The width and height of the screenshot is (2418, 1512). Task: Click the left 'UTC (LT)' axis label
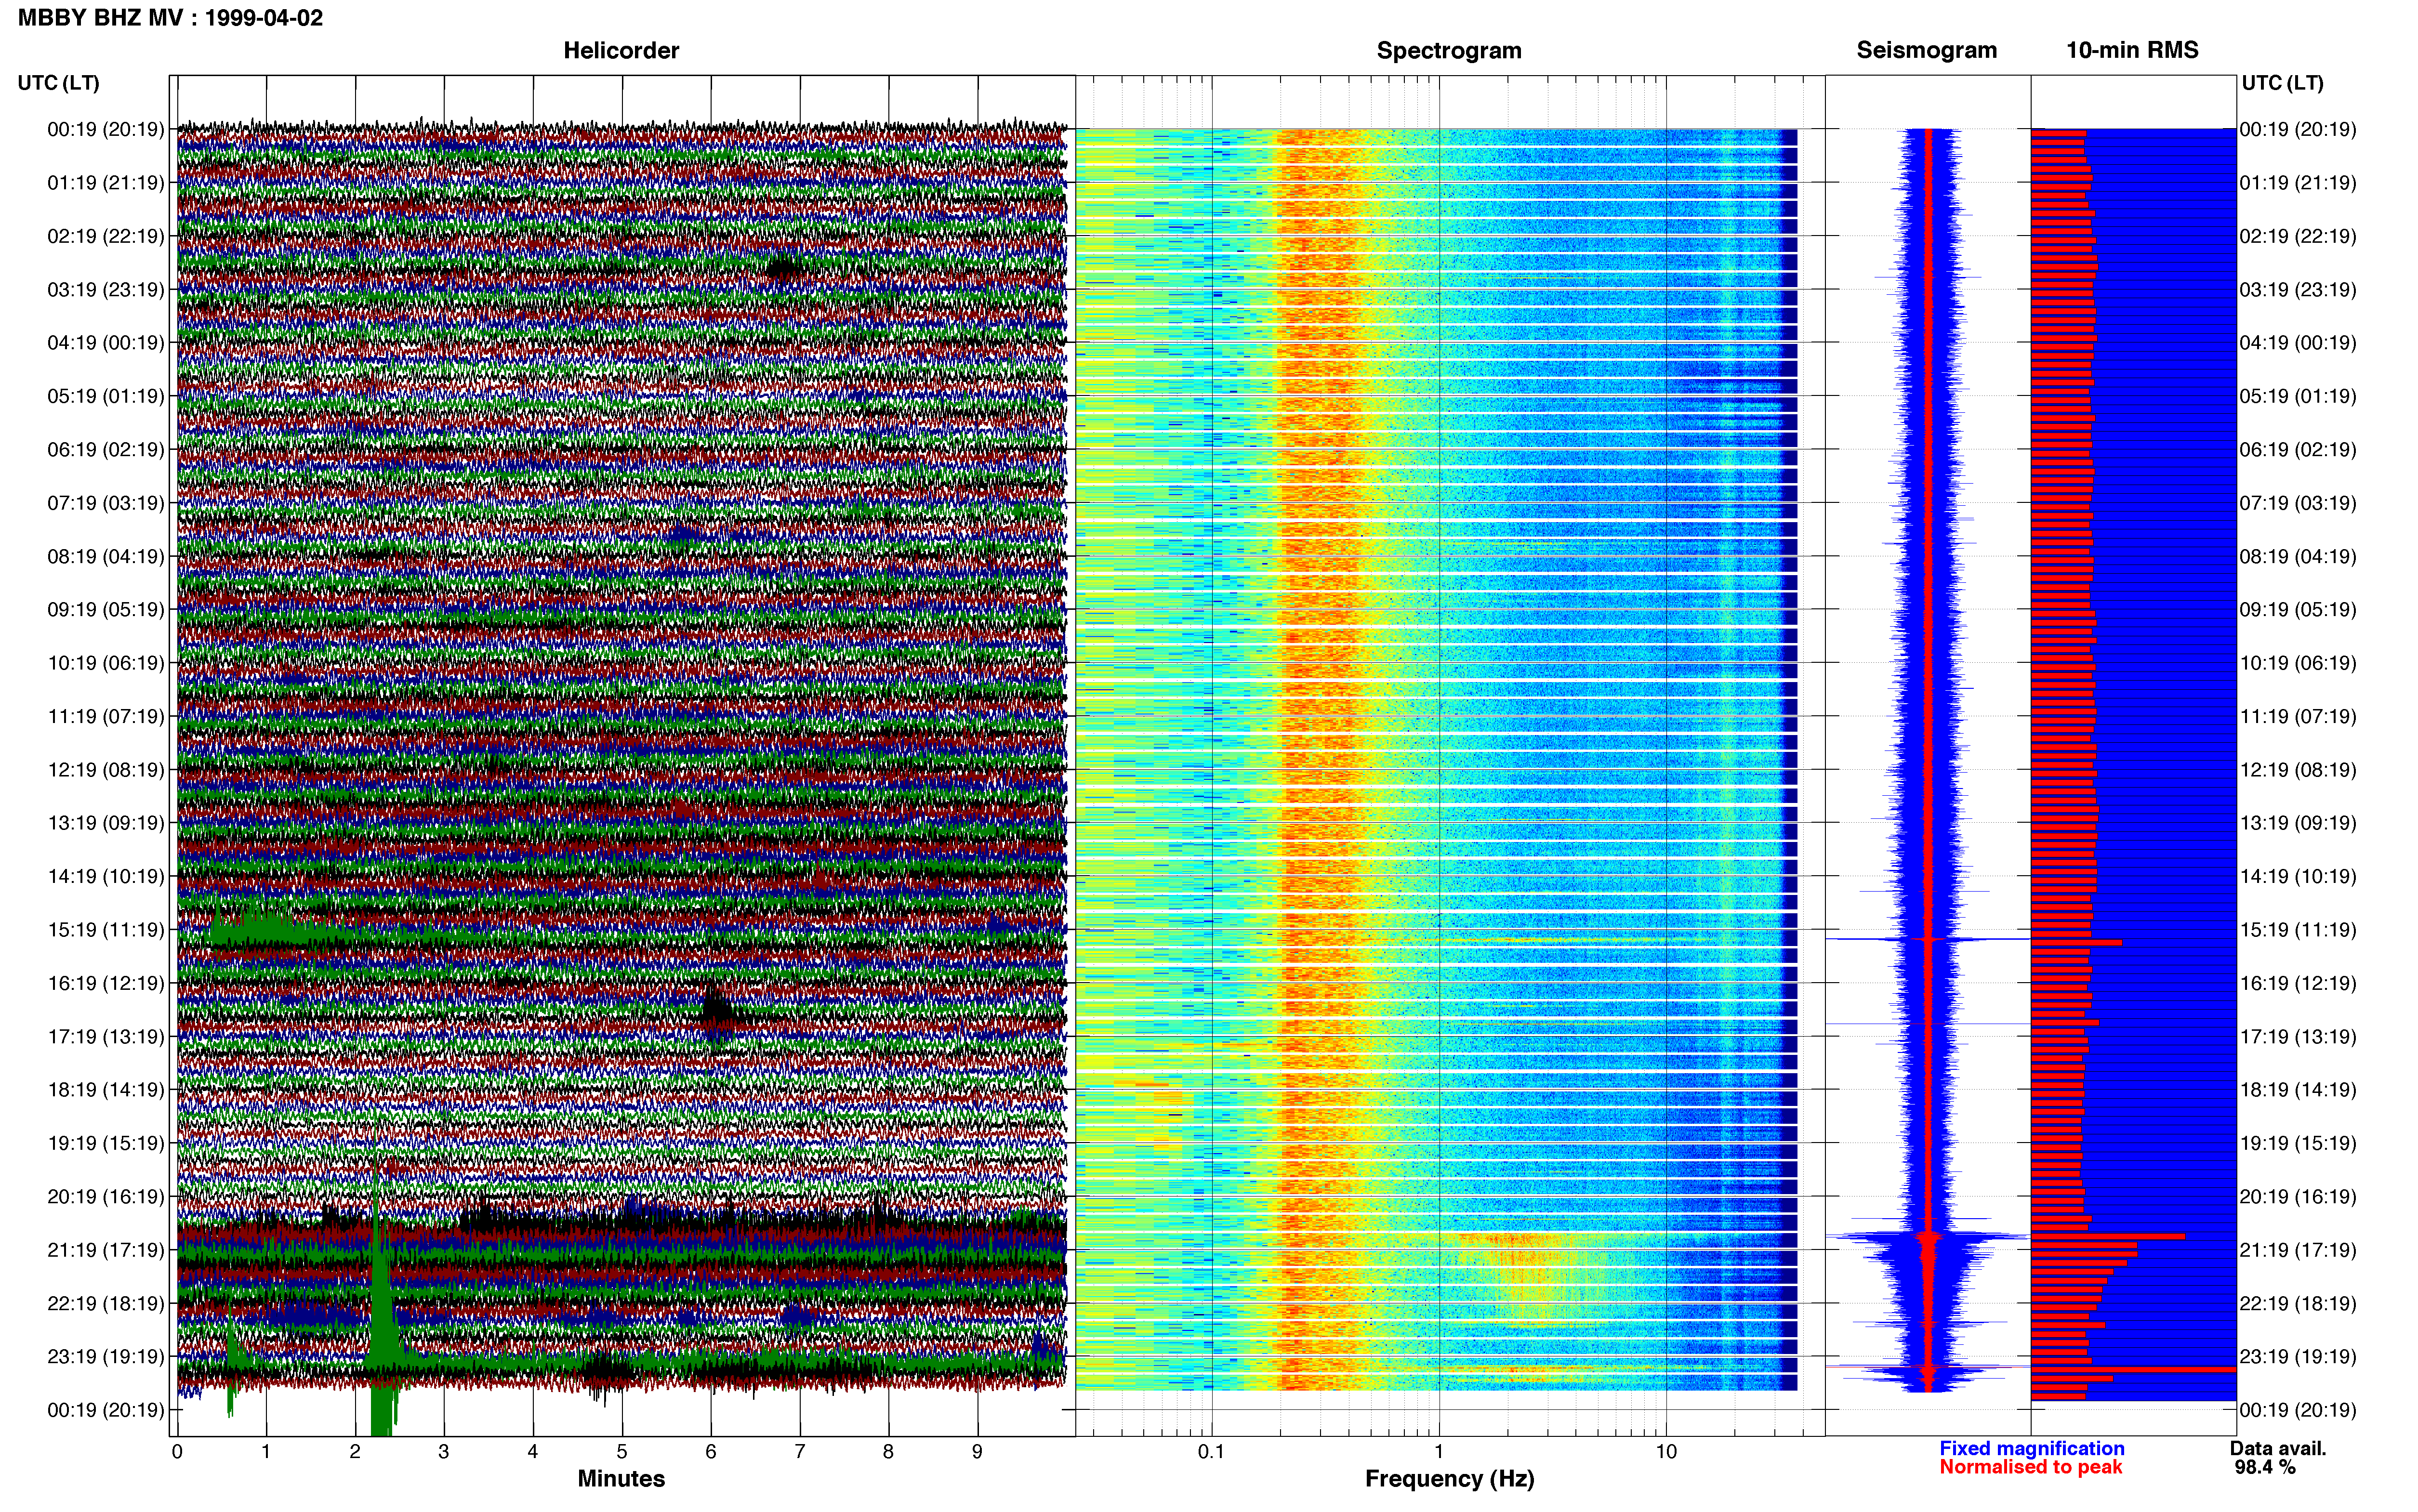click(58, 83)
